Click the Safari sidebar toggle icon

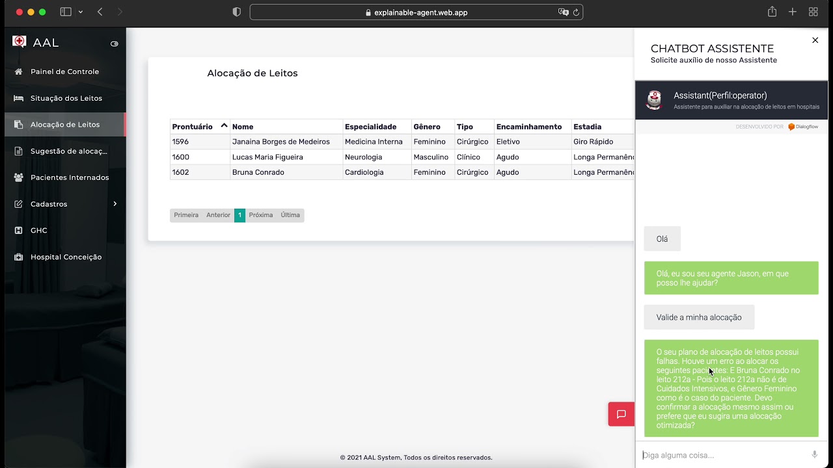[66, 12]
